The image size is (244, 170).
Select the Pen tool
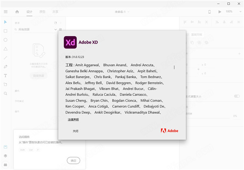coord(5,67)
